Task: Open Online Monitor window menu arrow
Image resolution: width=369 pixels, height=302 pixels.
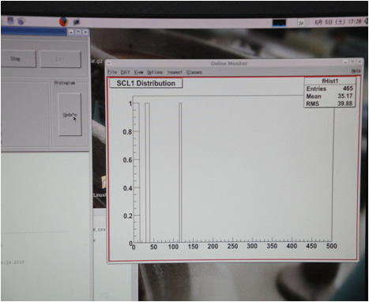Action: coord(109,63)
